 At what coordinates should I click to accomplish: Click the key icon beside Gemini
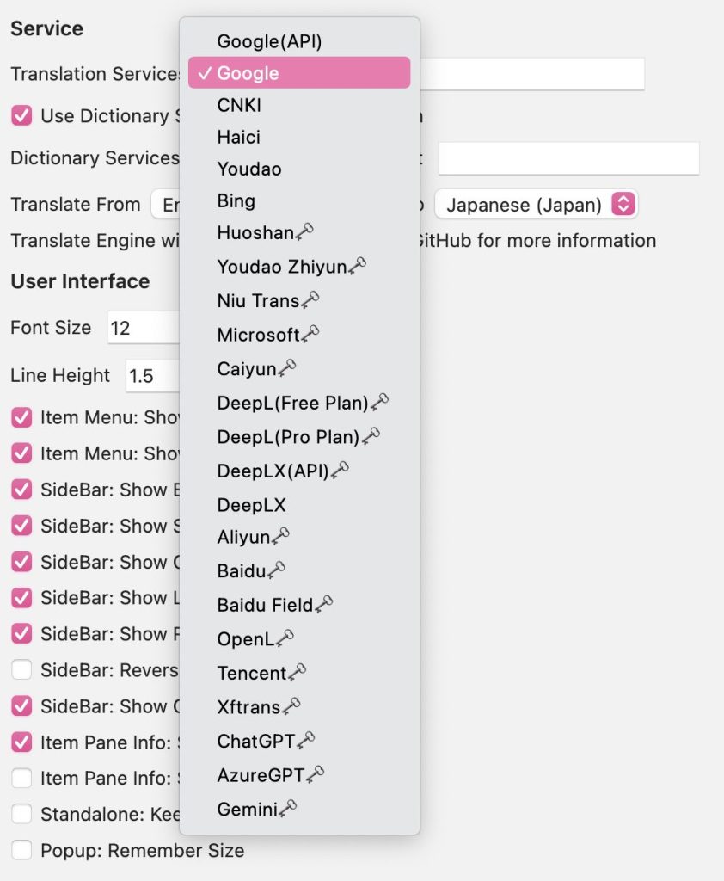point(288,808)
